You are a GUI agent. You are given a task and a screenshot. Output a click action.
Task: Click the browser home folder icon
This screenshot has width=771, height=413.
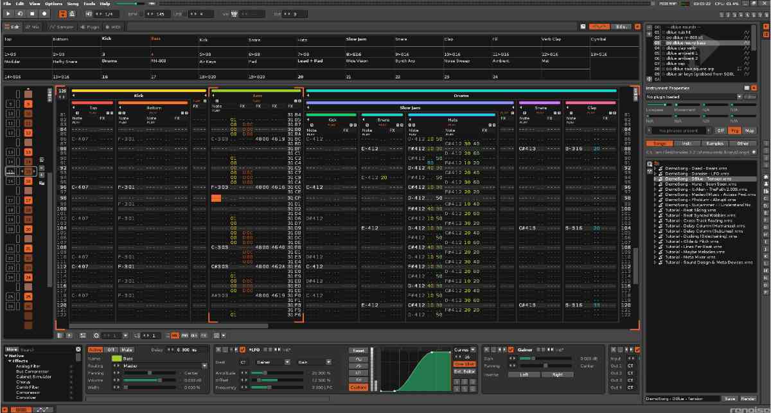(x=765, y=177)
